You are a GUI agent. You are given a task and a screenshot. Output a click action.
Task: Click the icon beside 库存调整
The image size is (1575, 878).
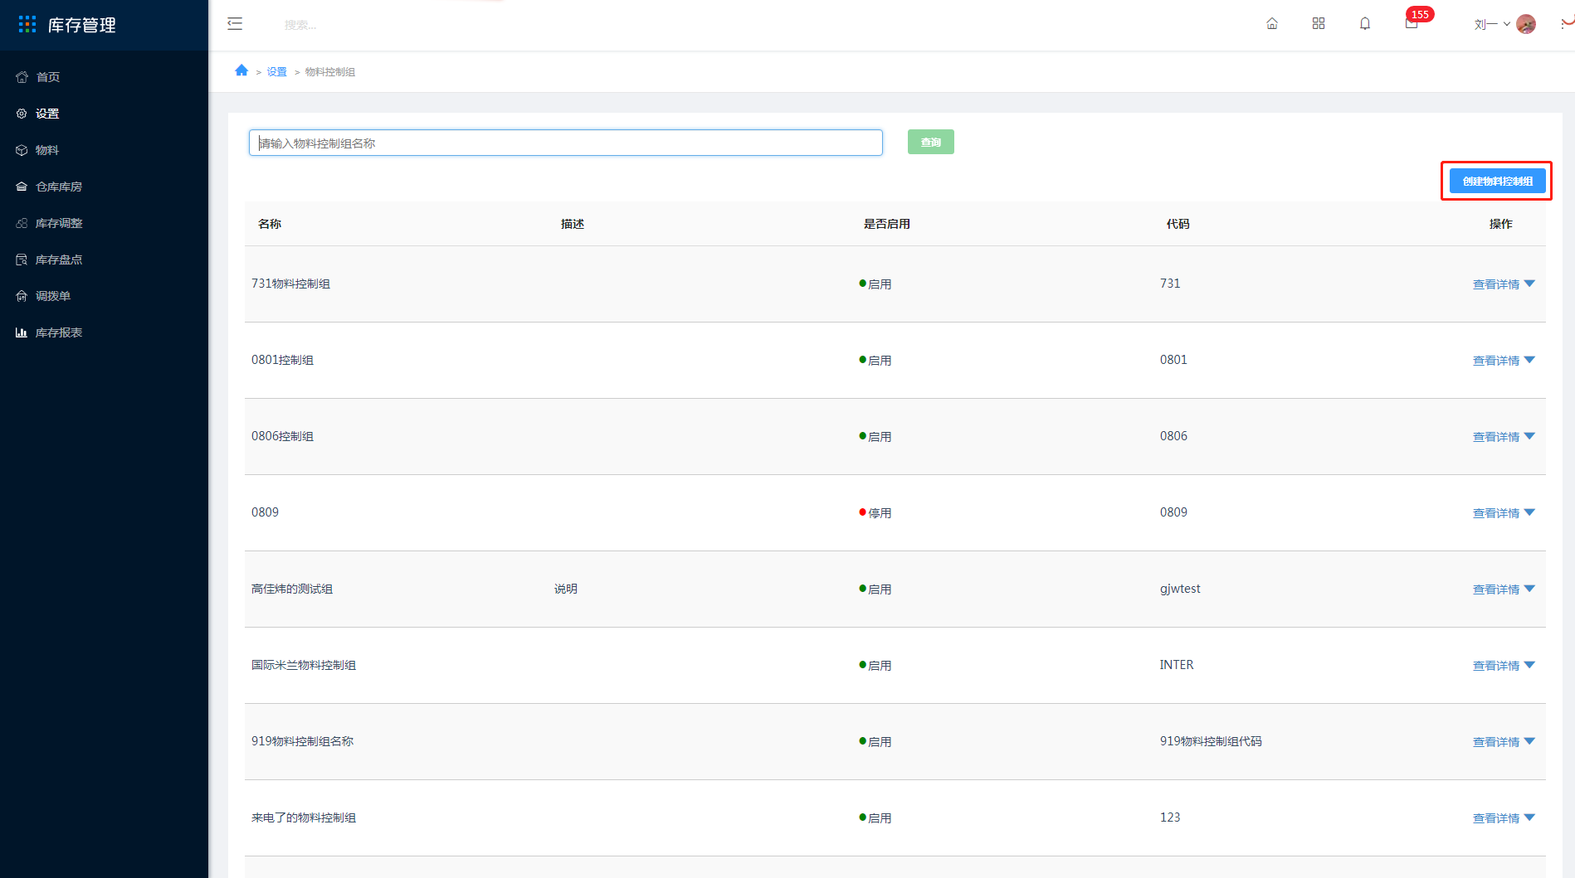(x=22, y=223)
